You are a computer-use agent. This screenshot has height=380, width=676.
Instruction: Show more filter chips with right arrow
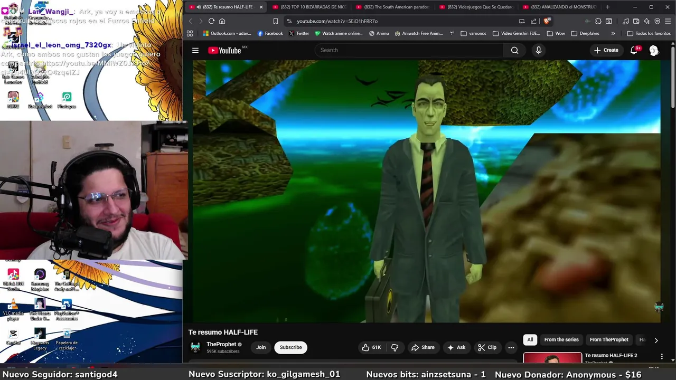(x=656, y=340)
